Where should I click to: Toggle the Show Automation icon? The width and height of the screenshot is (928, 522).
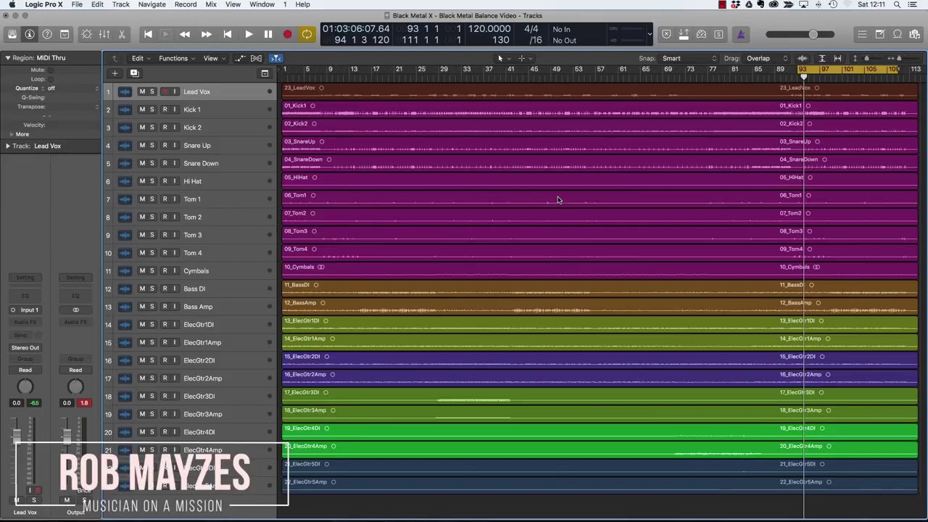(240, 58)
